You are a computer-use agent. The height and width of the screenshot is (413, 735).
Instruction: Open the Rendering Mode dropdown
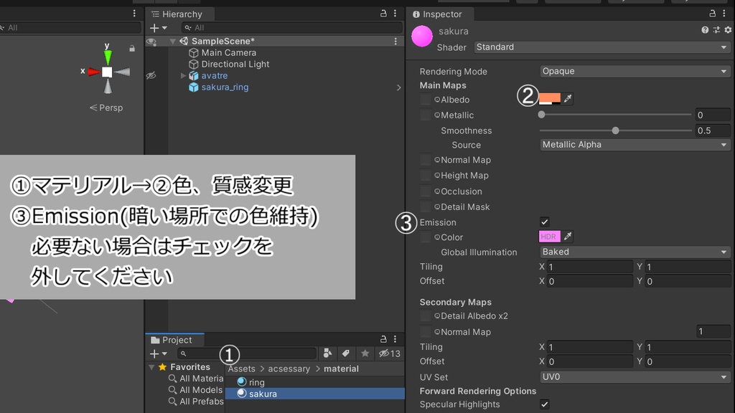pyautogui.click(x=635, y=71)
